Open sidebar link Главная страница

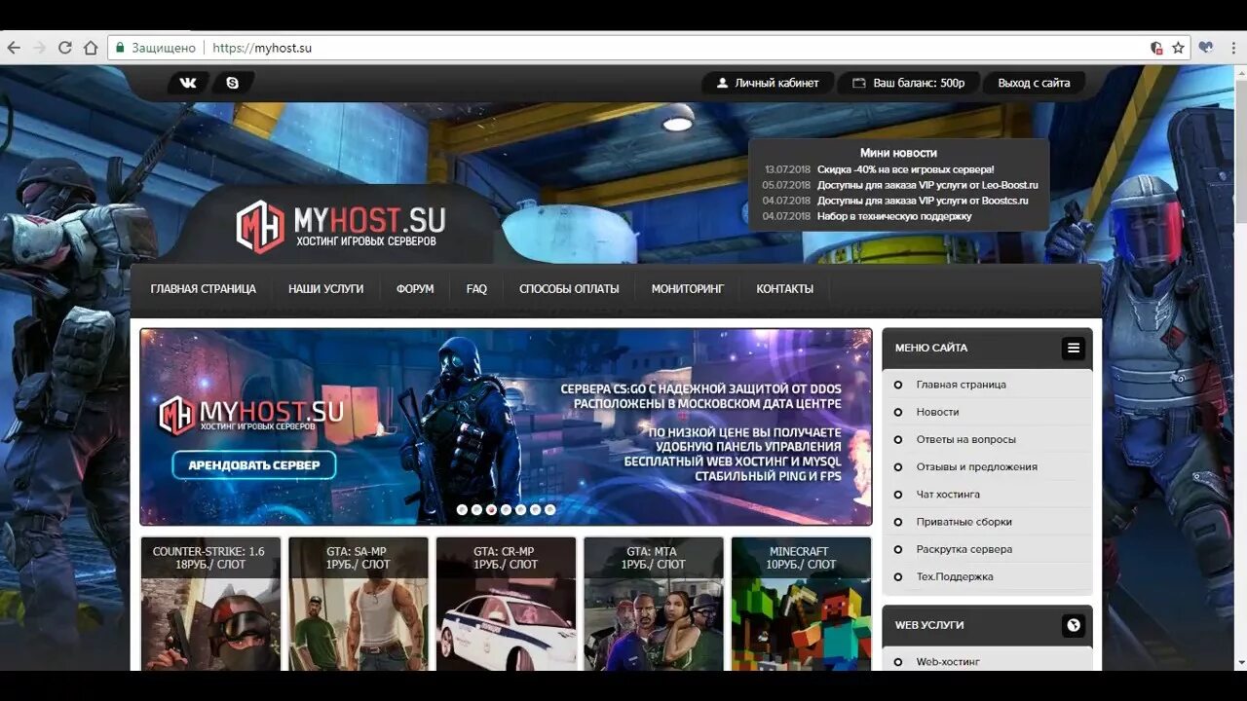[961, 385]
